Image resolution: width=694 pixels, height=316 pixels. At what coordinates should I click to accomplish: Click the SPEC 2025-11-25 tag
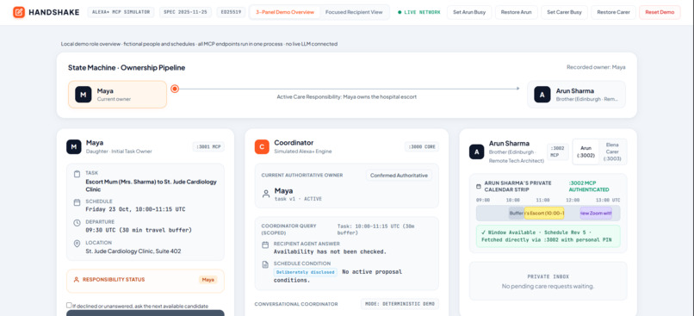coord(185,12)
